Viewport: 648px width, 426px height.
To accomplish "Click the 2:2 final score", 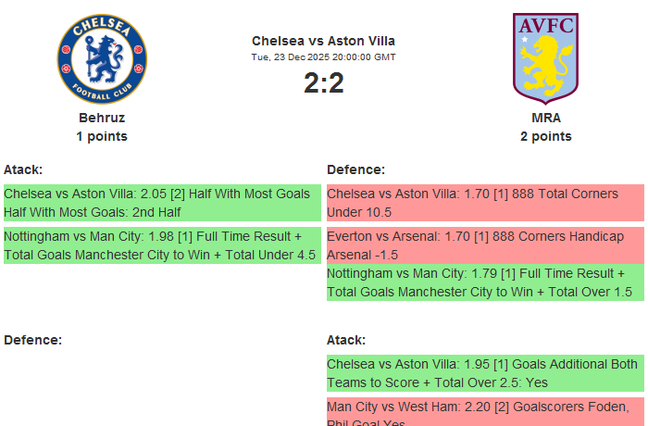I will tap(323, 83).
